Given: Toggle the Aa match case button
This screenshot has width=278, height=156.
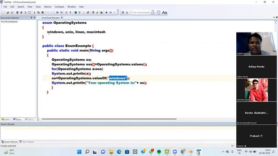Looking at the screenshot, I should (165, 13).
